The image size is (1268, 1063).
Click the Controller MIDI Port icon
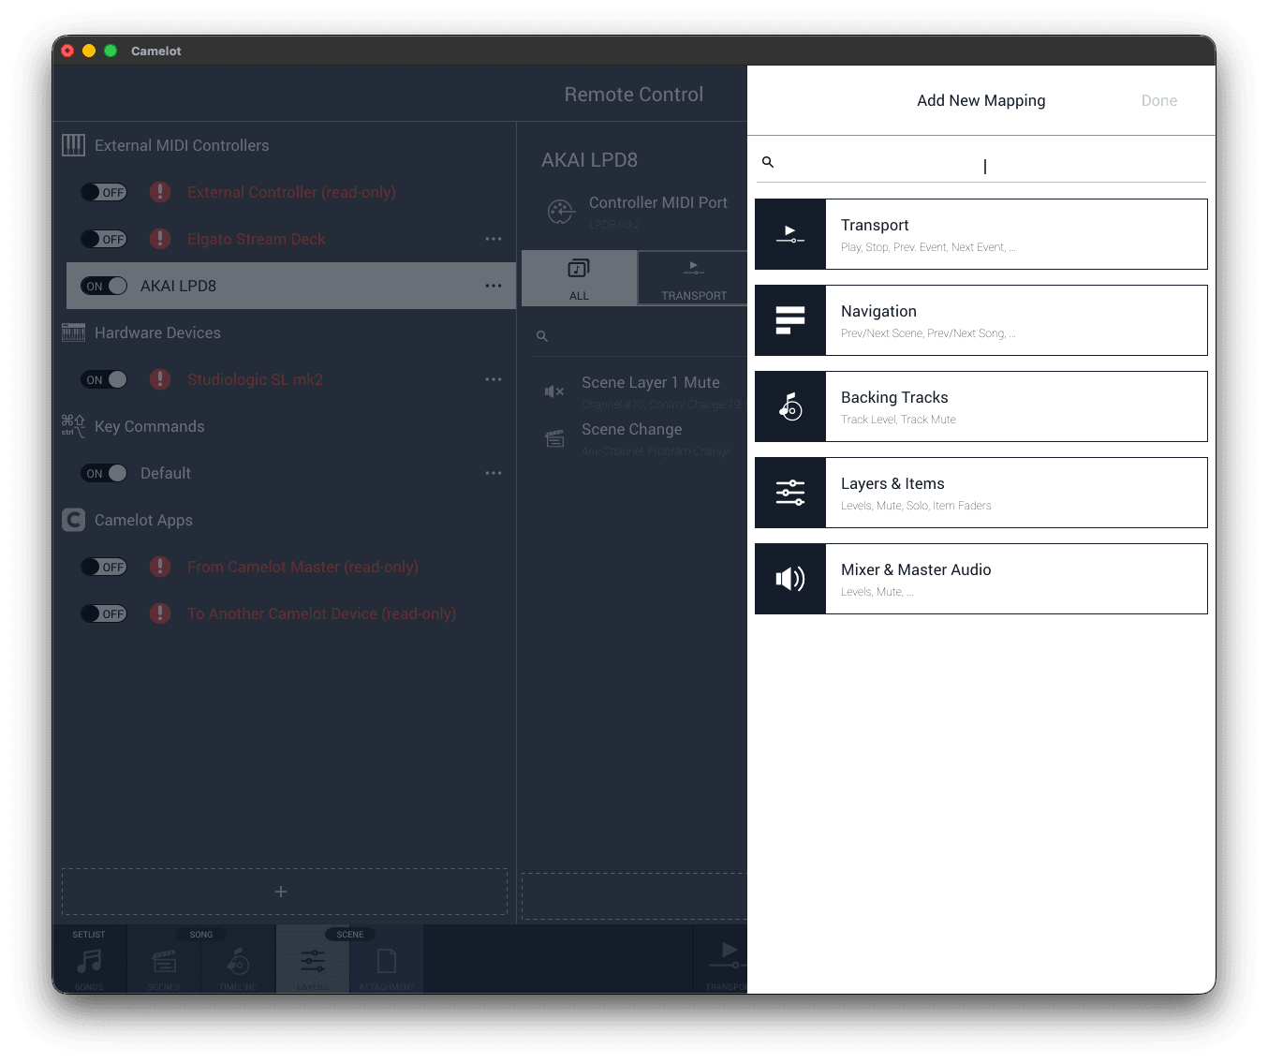tap(560, 212)
